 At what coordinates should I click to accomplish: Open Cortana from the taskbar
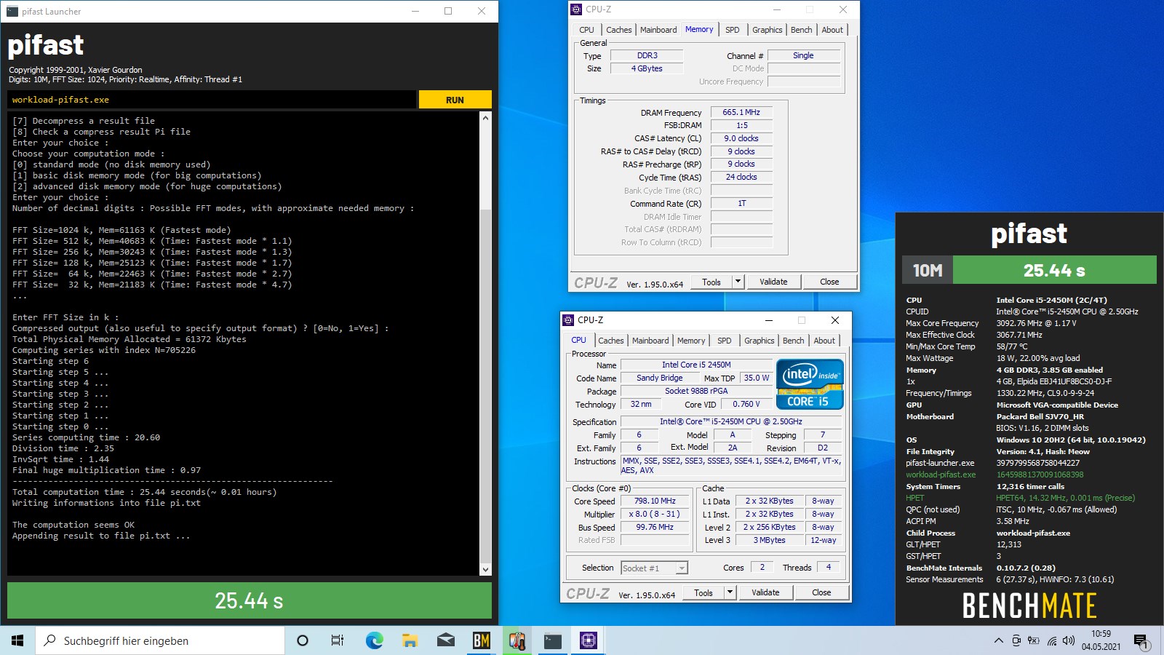pos(303,640)
